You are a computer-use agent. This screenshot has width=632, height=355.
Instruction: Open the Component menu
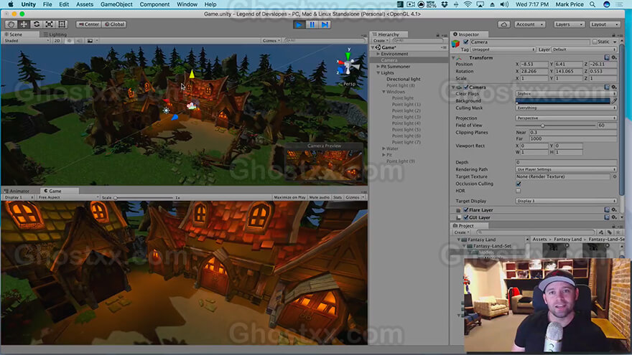click(x=155, y=4)
